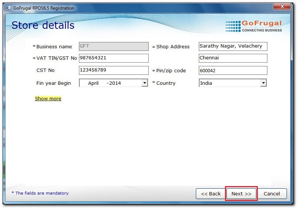The image size is (298, 209).
Task: Select the 2014 year in Fin year Begin
Action: pyautogui.click(x=115, y=83)
